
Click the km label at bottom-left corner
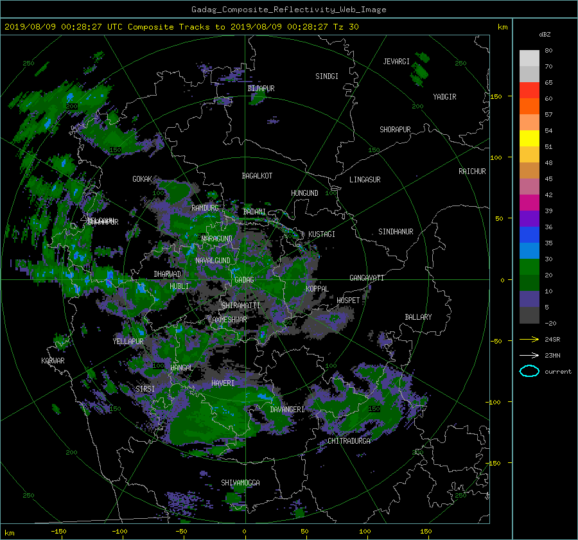click(x=9, y=533)
